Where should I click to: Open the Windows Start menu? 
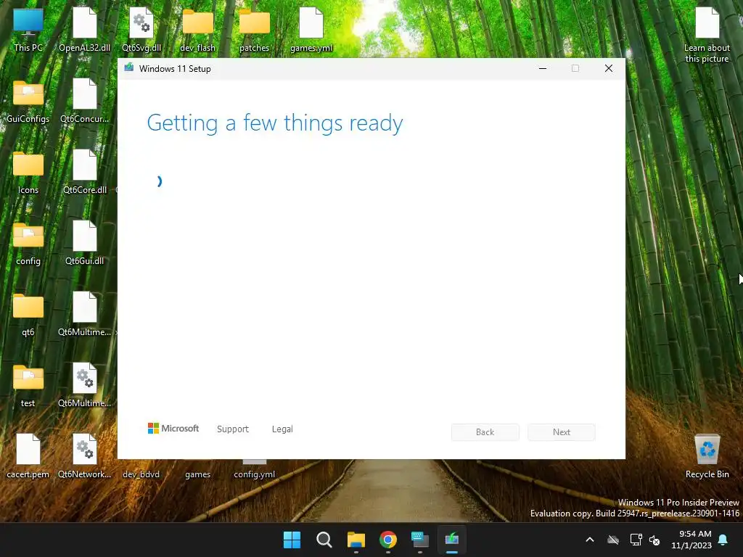(292, 540)
